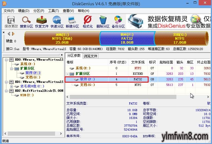Open the 工具(T) menu
The image size is (212, 144).
pyautogui.click(x=53, y=11)
